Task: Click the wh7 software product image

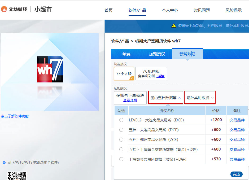Action: (50, 69)
